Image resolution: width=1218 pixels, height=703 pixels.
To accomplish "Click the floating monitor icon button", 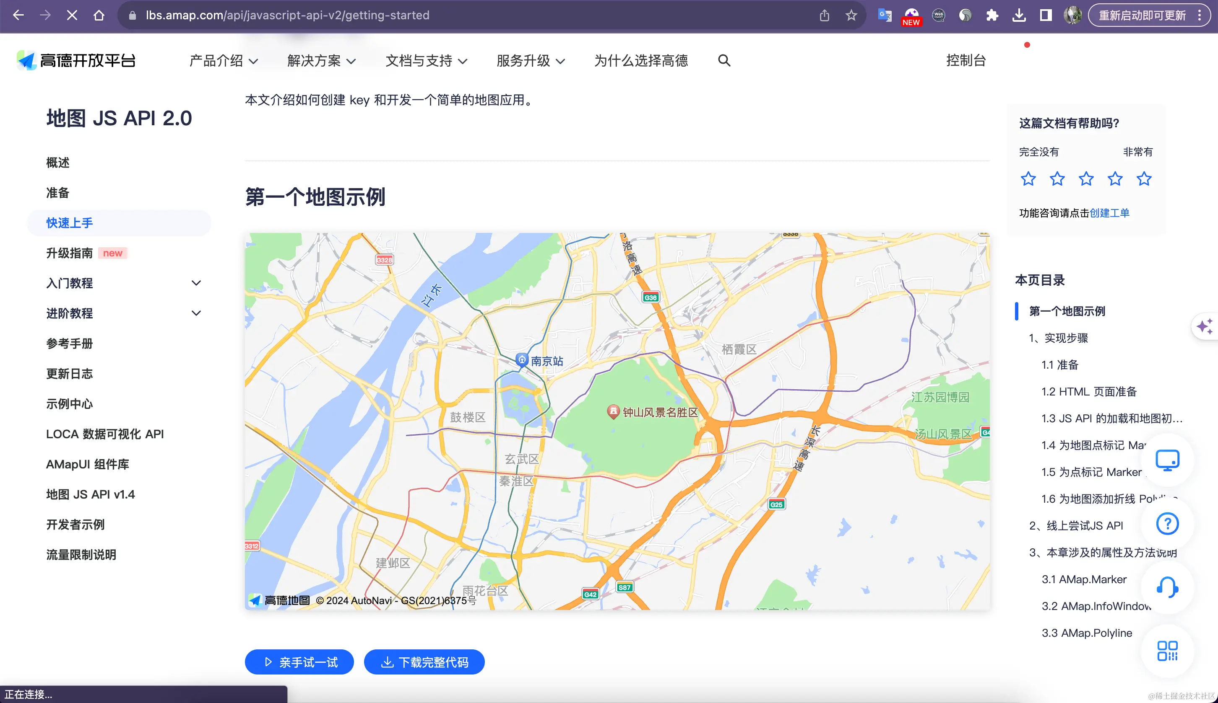I will [x=1167, y=460].
